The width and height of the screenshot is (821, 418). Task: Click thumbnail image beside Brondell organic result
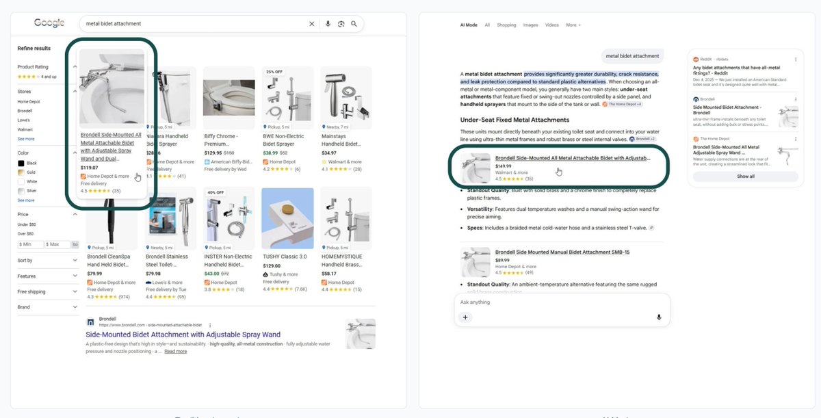tap(361, 334)
